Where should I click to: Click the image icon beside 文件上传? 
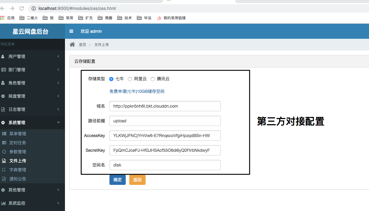(4, 161)
